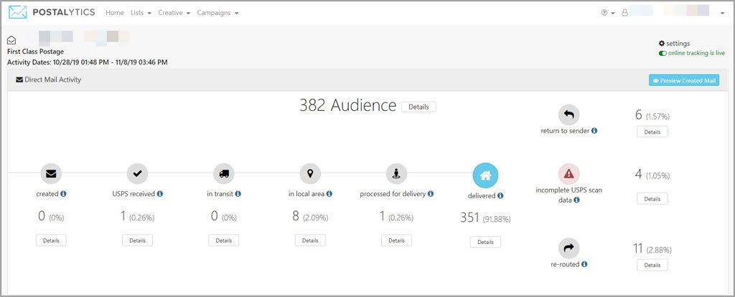Viewport: 735px width, 297px height.
Task: Expand the Creative dropdown menu
Action: click(174, 13)
